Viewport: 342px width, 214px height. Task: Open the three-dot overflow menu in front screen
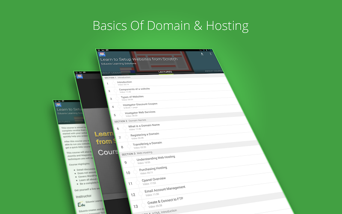click(x=210, y=54)
